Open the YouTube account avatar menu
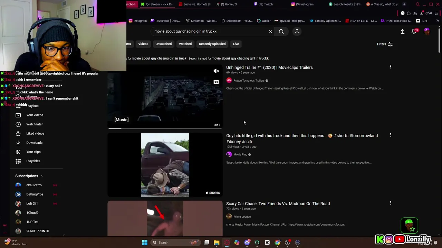The height and width of the screenshot is (248, 442). click(x=427, y=31)
